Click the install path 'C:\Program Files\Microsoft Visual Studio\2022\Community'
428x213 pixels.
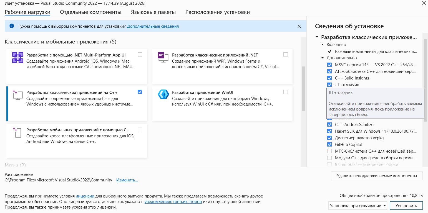coord(59,180)
